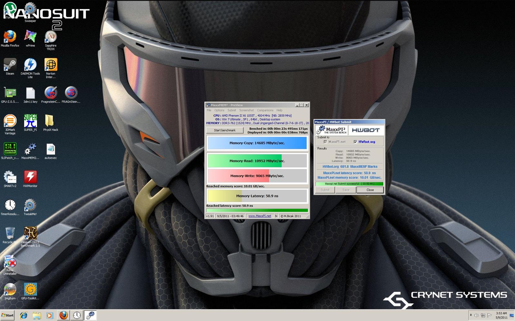Launch HWMonitor from the desktop
This screenshot has height=321, width=515.
click(30, 179)
